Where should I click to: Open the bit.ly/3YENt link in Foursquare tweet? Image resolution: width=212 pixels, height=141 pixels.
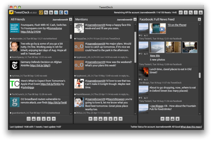point(31,32)
